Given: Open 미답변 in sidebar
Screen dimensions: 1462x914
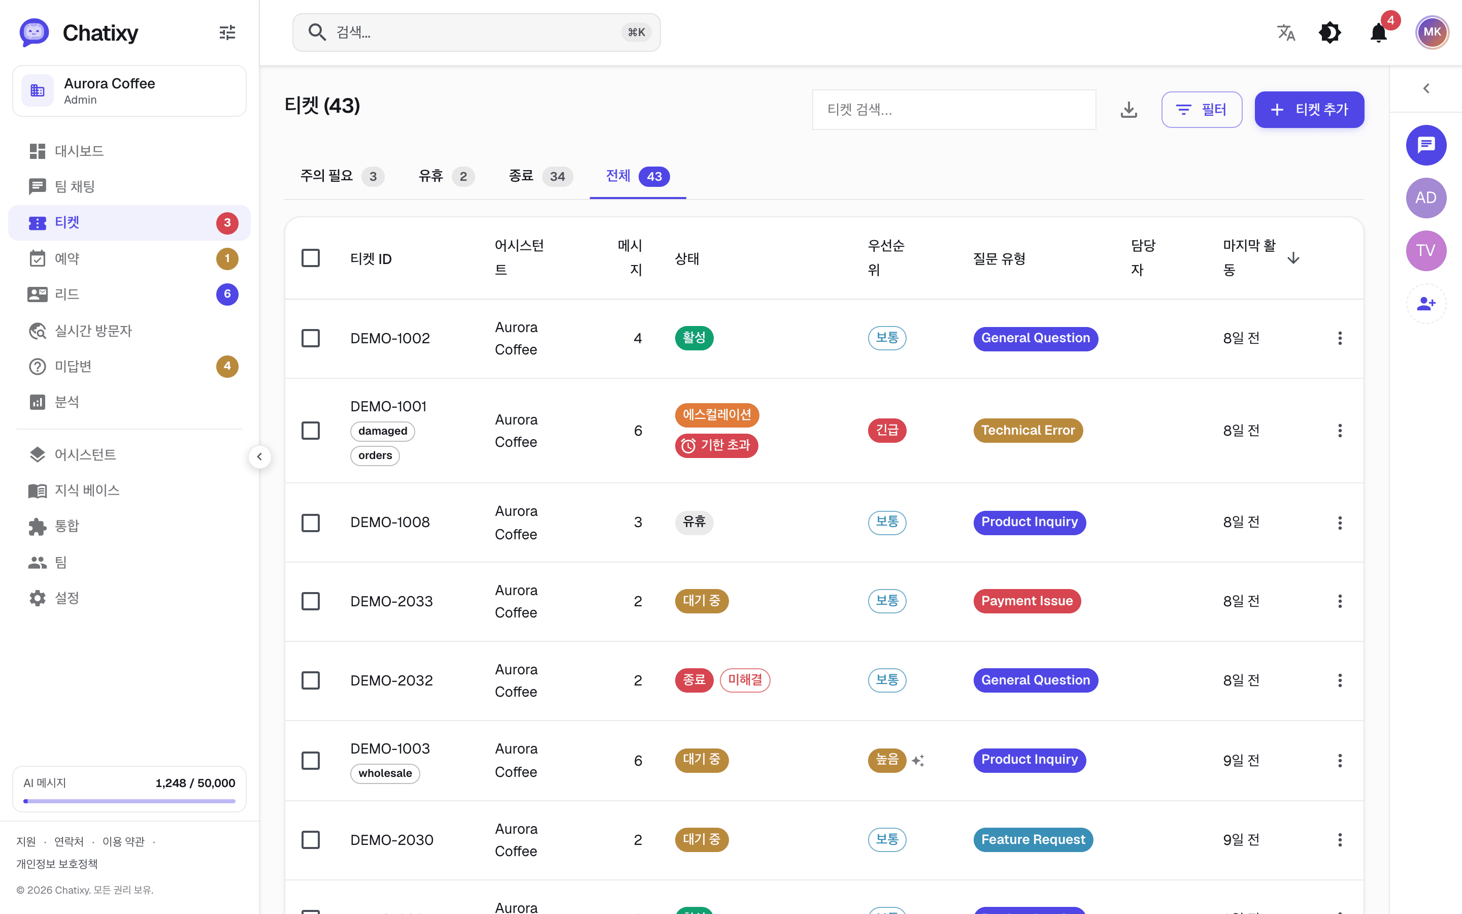Looking at the screenshot, I should pos(129,366).
